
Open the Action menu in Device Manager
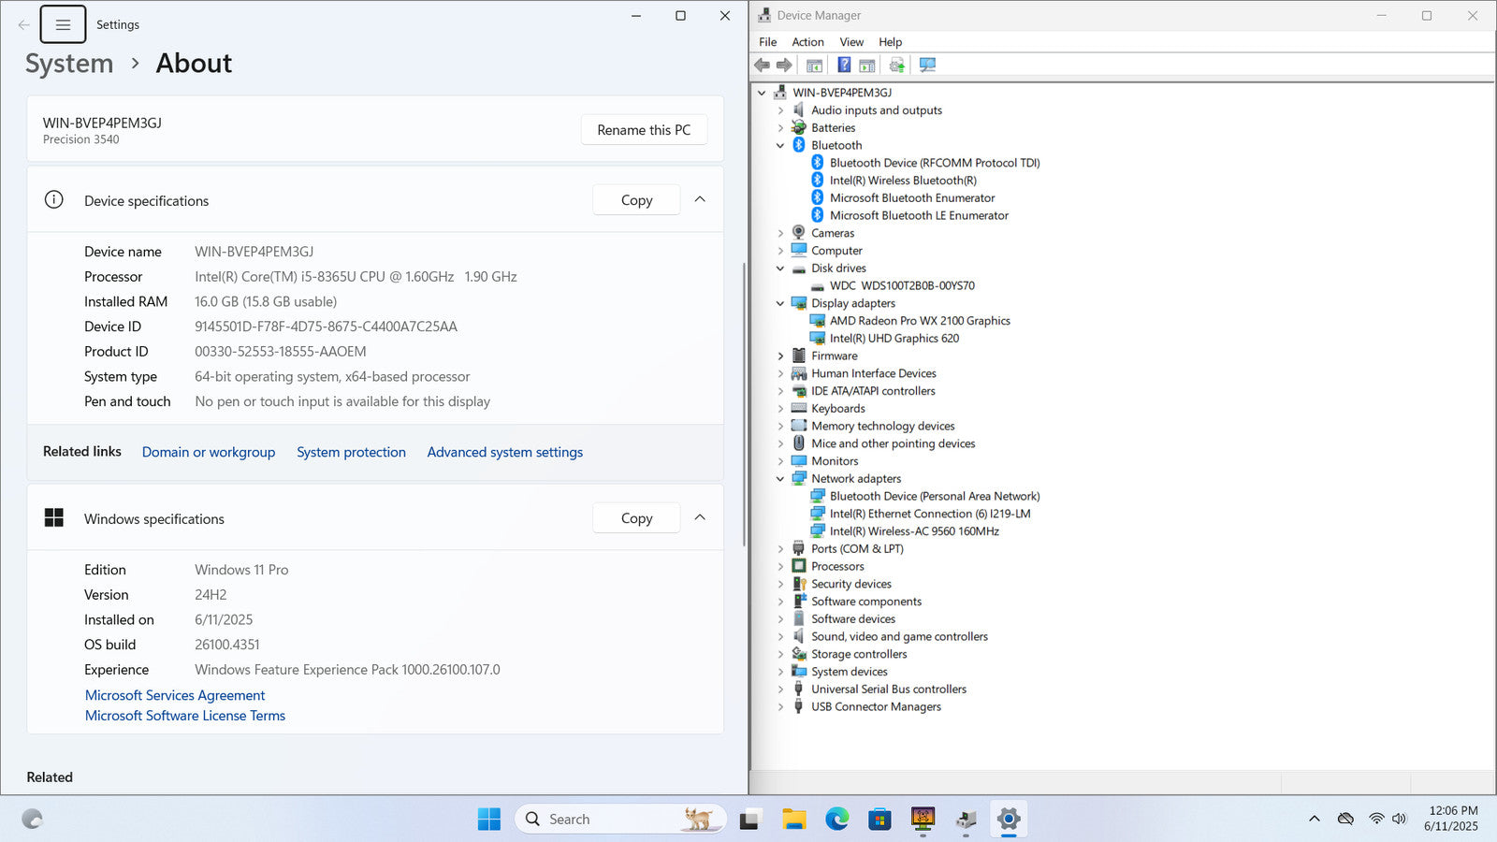click(807, 42)
